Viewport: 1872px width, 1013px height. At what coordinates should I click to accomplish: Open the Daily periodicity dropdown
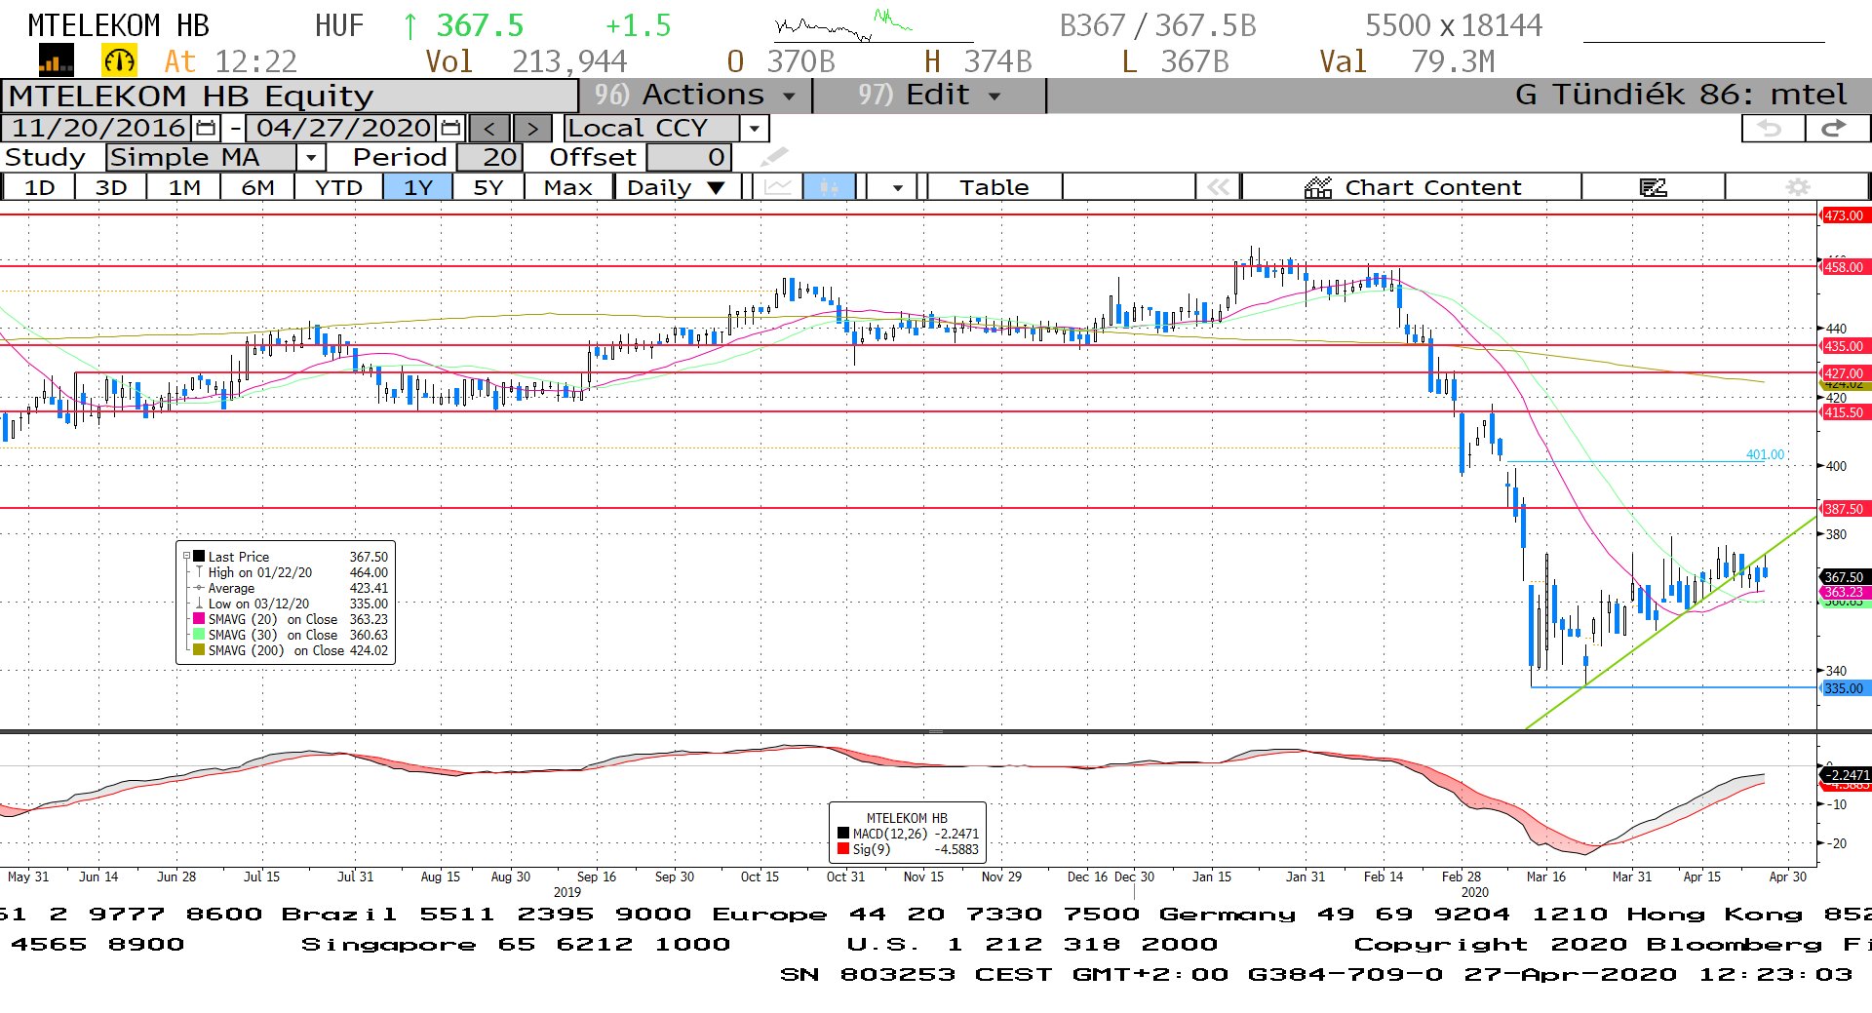tap(677, 187)
